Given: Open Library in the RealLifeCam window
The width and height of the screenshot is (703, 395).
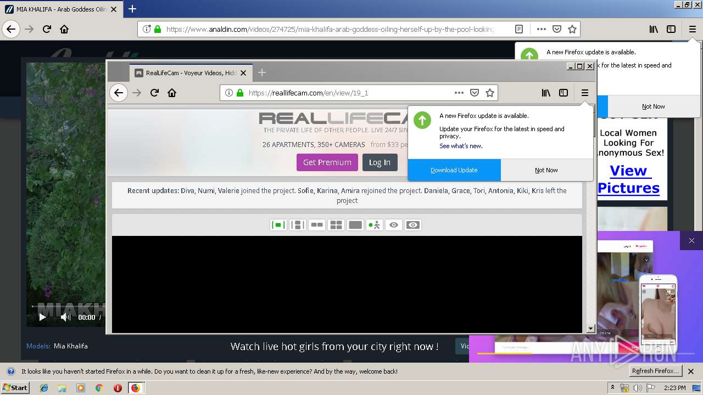Looking at the screenshot, I should [x=546, y=93].
